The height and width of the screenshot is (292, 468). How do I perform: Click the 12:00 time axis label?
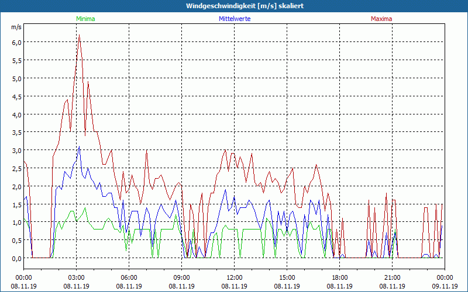(235, 278)
